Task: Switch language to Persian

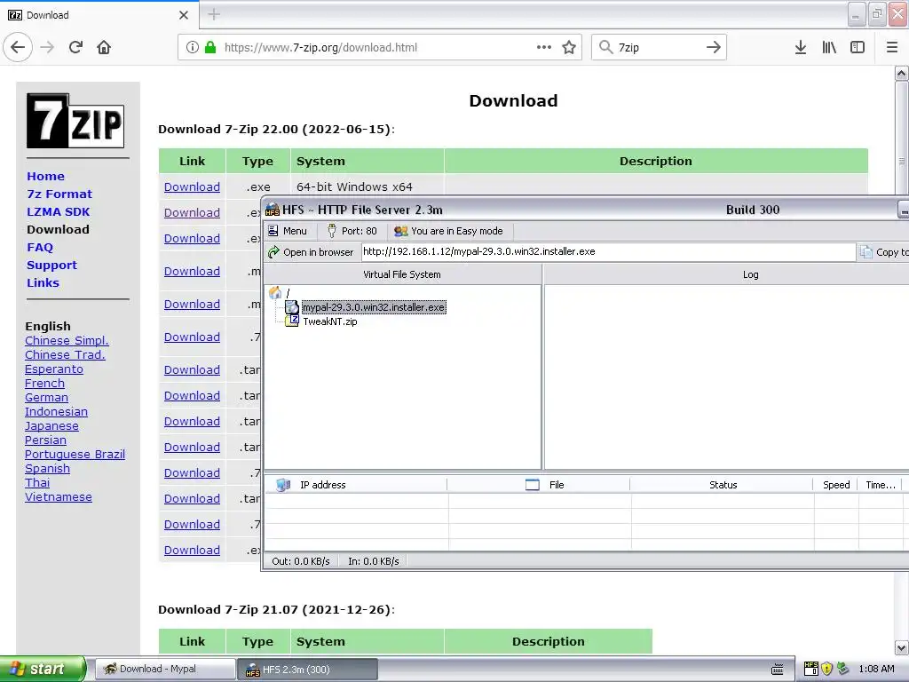Action: [45, 440]
